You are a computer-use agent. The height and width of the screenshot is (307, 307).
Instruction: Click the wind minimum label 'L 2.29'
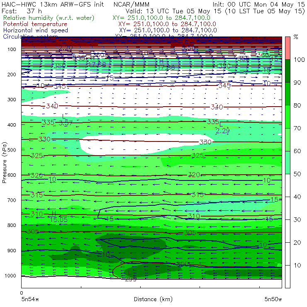tap(222, 128)
